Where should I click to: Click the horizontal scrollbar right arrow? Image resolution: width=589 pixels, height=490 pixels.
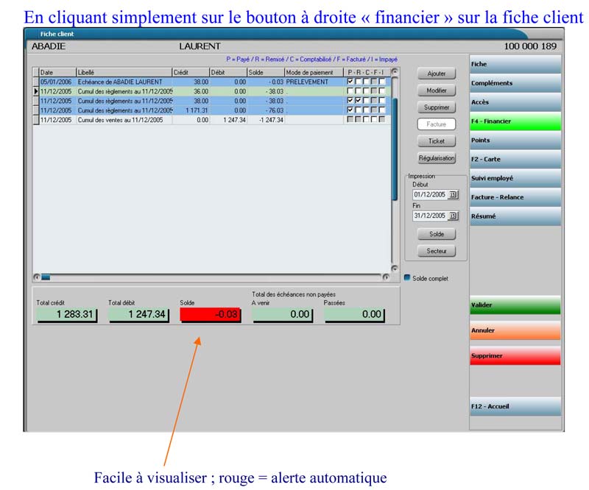pyautogui.click(x=386, y=277)
